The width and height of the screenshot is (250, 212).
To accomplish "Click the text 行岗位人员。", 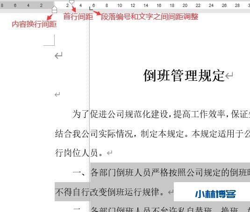I will point(79,153).
